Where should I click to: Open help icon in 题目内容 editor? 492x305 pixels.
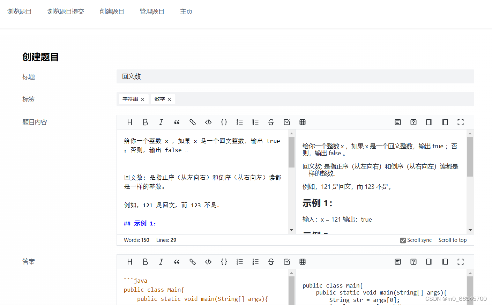coord(413,122)
